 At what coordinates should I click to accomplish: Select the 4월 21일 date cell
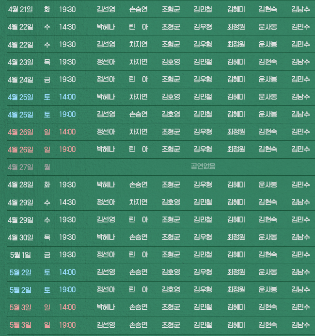pos(20,9)
